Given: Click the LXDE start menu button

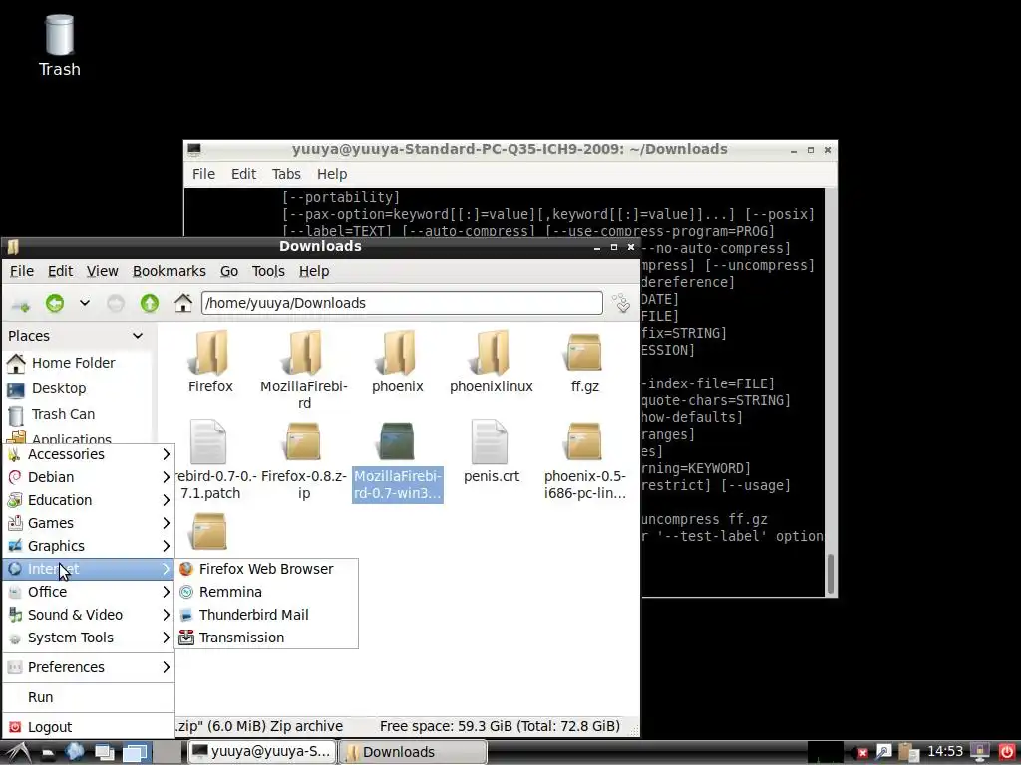Looking at the screenshot, I should 16,753.
